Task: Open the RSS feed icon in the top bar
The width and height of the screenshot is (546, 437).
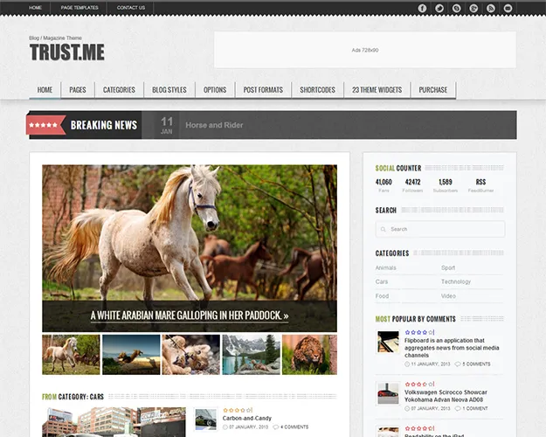Action: pos(491,8)
